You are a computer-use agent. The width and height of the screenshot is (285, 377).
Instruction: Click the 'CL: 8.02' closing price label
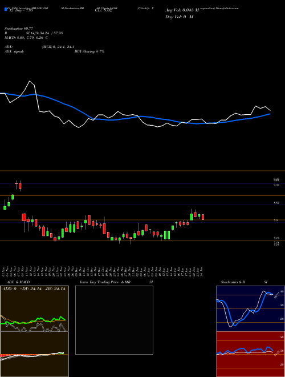104,10
